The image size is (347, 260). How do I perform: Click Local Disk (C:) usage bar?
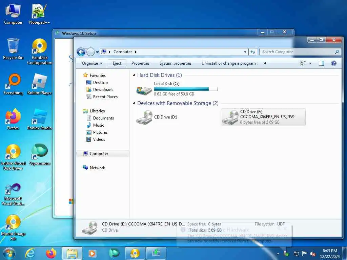point(186,89)
